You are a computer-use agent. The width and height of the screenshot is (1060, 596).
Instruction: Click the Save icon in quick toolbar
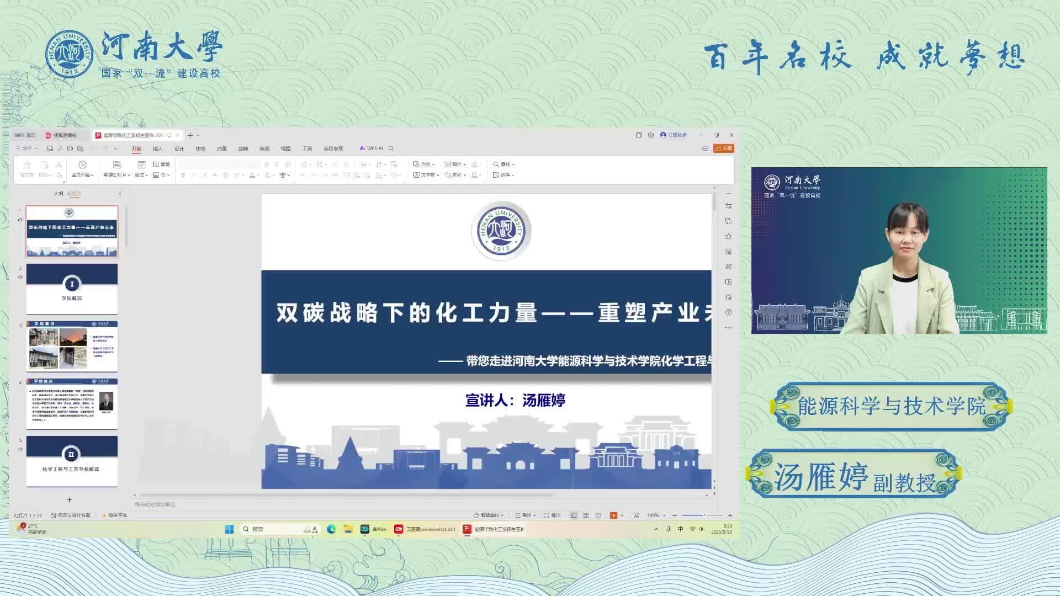pos(50,148)
